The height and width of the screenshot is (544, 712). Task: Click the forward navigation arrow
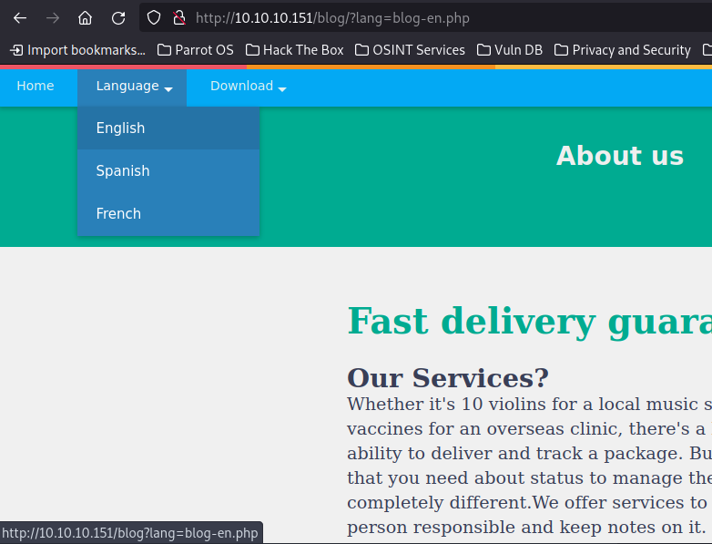click(53, 17)
